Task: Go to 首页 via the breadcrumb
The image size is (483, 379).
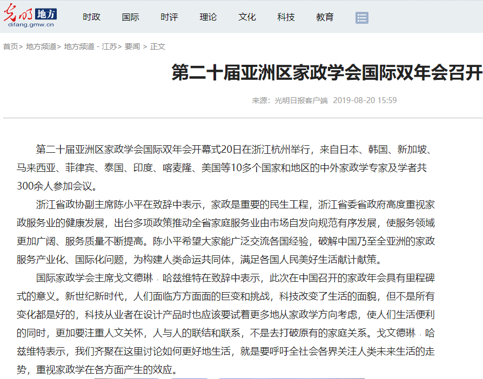Action: click(x=10, y=46)
